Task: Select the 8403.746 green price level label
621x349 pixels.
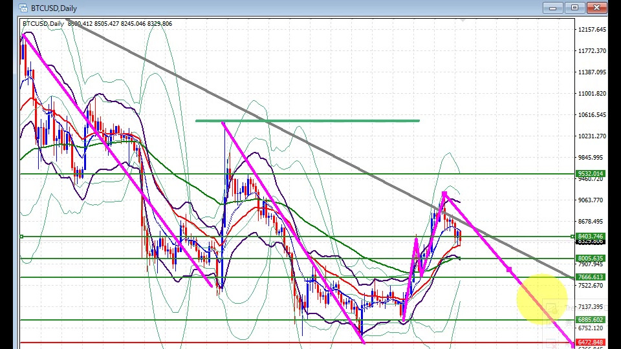Action: (x=591, y=237)
